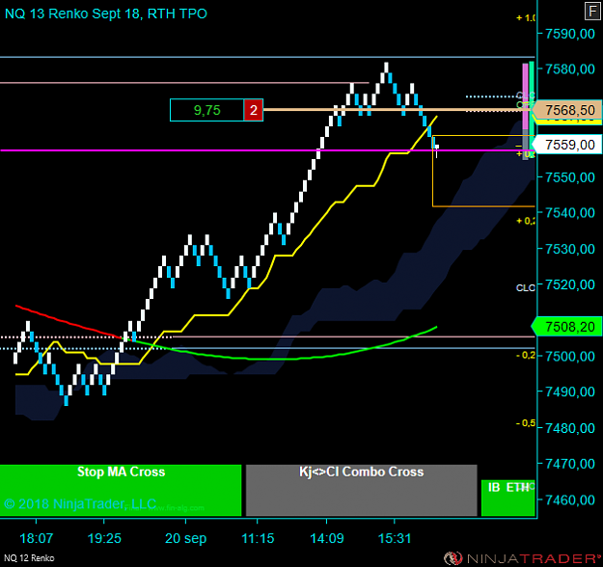
Task: Click the green 7508,20 price marker
Action: (x=567, y=327)
